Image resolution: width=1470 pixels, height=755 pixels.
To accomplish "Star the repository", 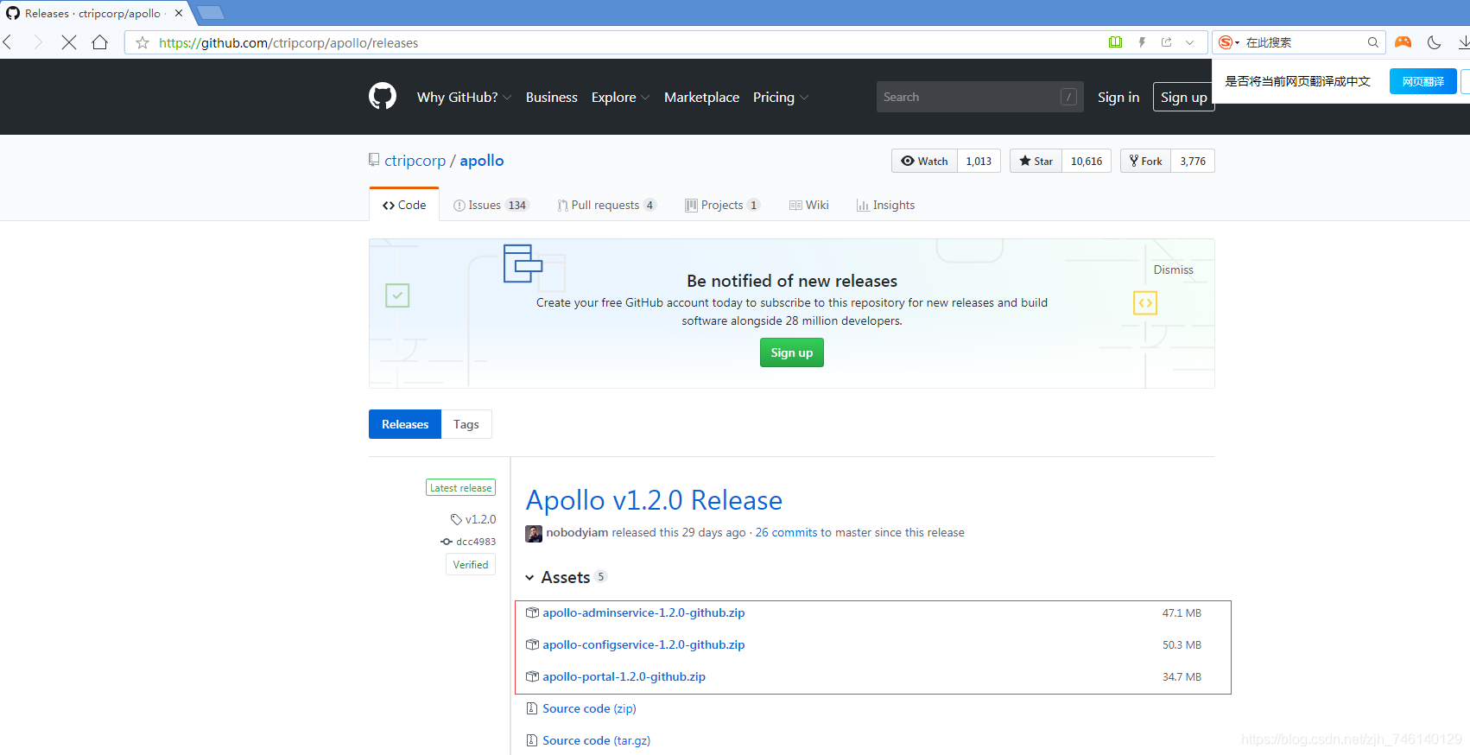I will [x=1036, y=161].
